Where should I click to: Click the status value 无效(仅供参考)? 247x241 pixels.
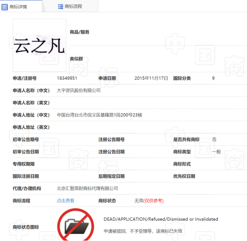[x=149, y=201]
